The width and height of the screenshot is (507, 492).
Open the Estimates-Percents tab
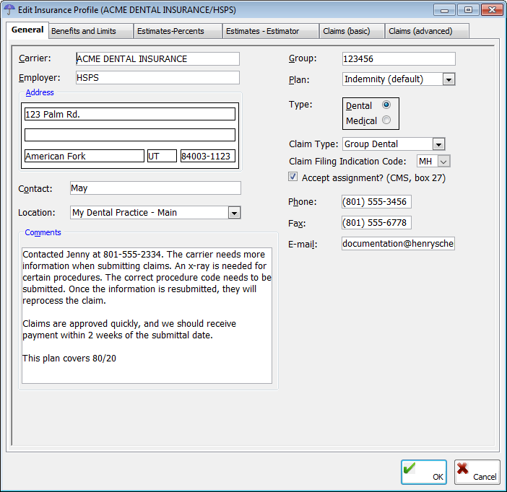point(179,31)
